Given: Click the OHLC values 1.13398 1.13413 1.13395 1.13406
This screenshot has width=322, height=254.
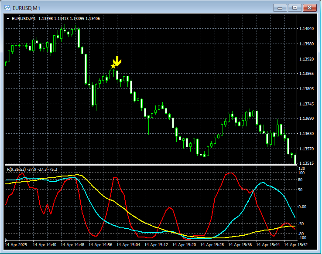Looking at the screenshot, I should [x=69, y=19].
